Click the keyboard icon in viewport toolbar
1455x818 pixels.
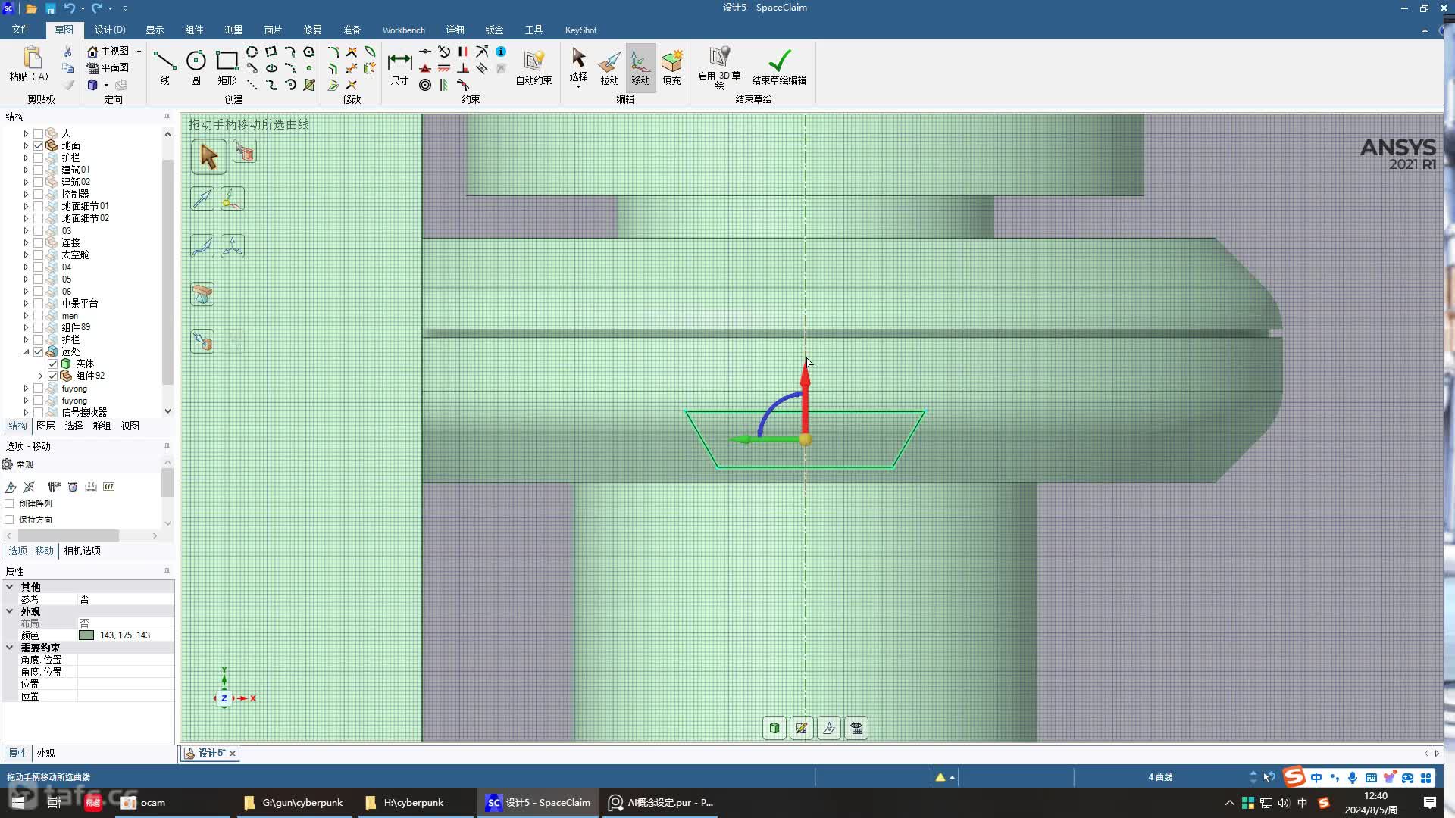click(856, 728)
